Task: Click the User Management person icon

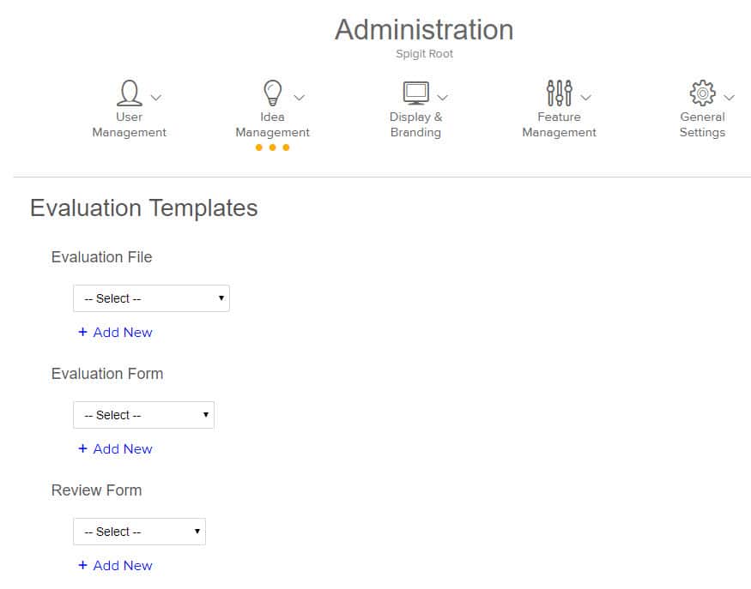Action: pos(129,93)
